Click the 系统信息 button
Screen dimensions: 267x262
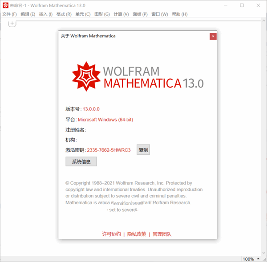tap(81, 162)
